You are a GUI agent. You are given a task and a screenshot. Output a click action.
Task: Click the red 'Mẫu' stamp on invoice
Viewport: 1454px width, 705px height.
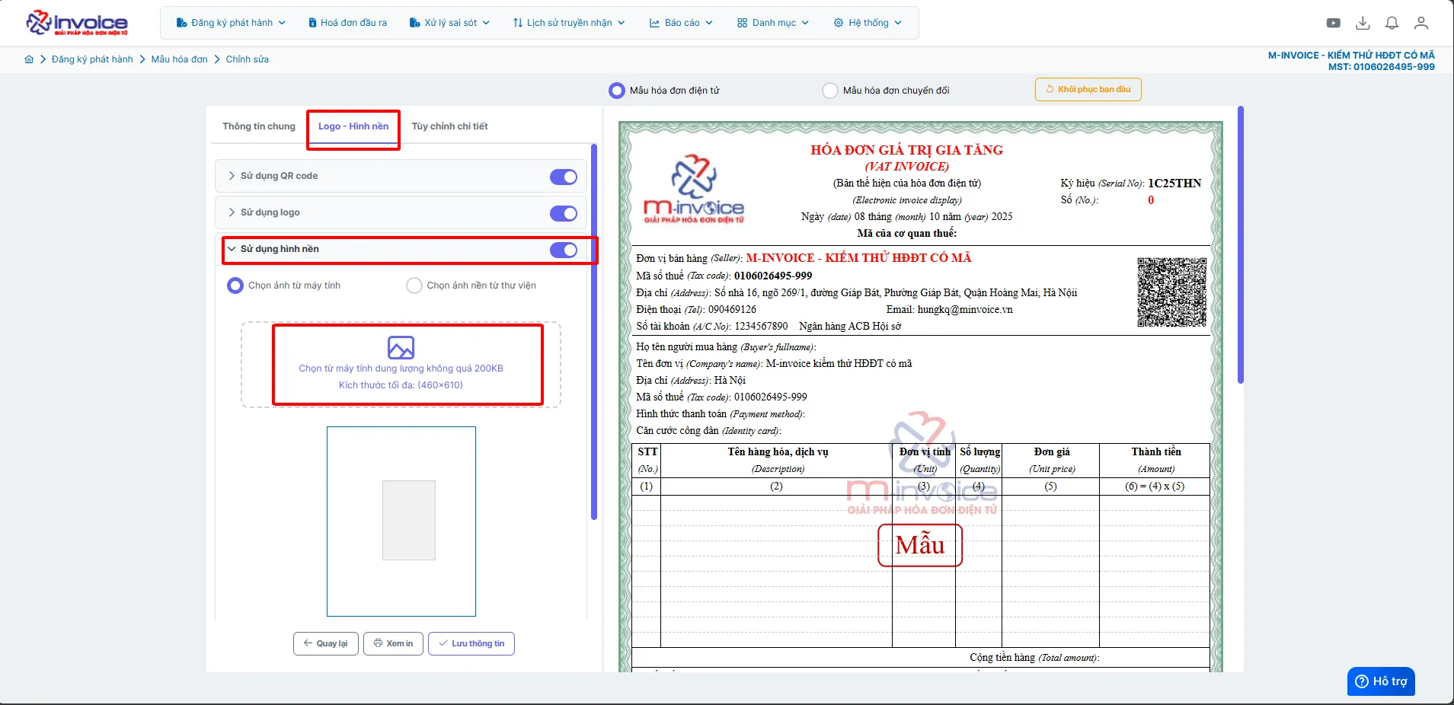pos(920,545)
